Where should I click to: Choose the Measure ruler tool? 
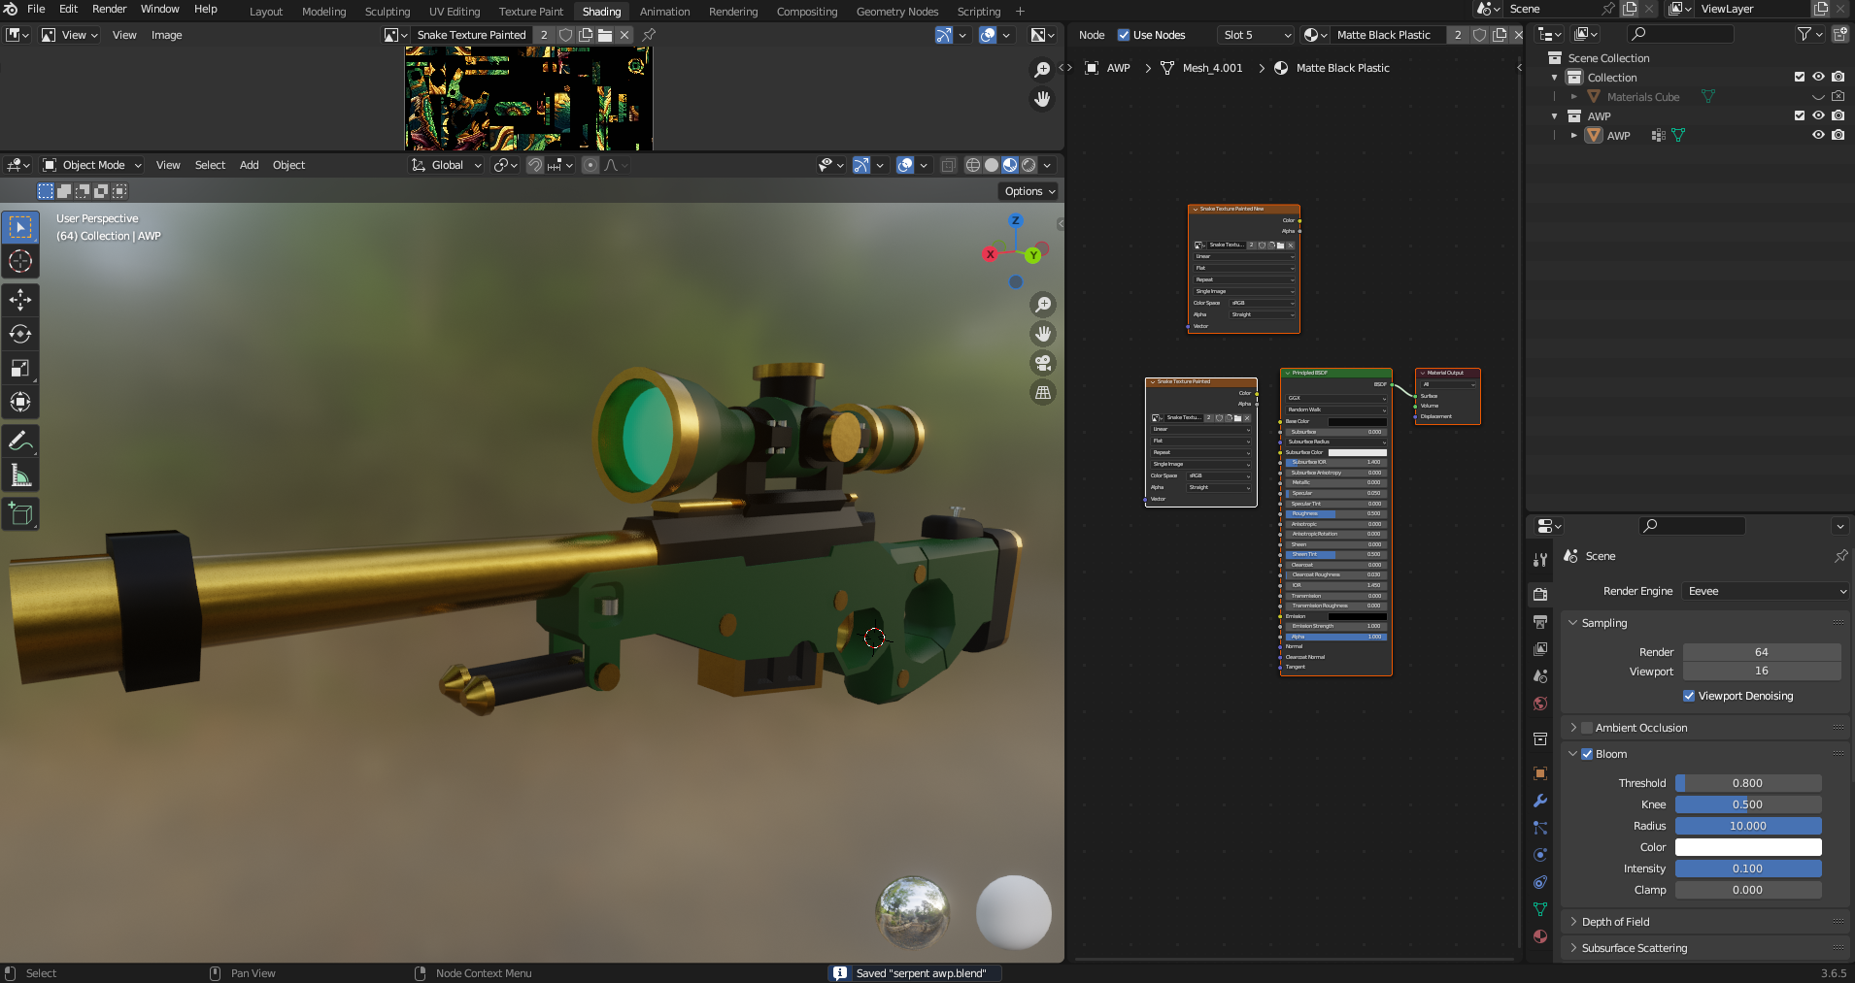20,475
